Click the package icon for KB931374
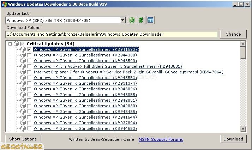 click(x=23, y=83)
